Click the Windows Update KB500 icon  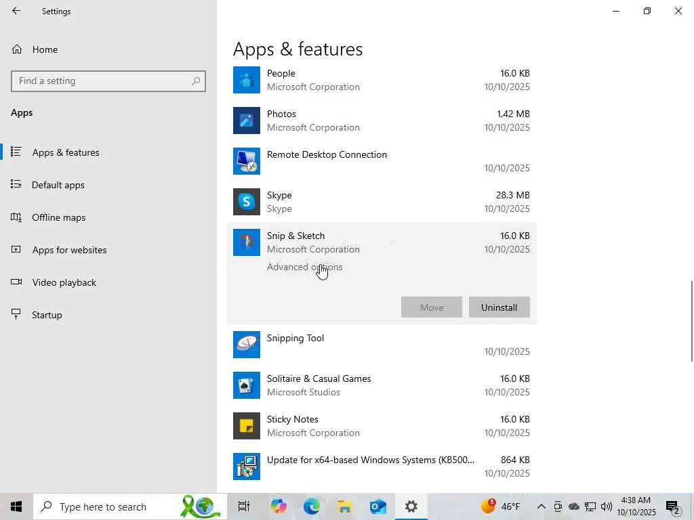pos(247,467)
